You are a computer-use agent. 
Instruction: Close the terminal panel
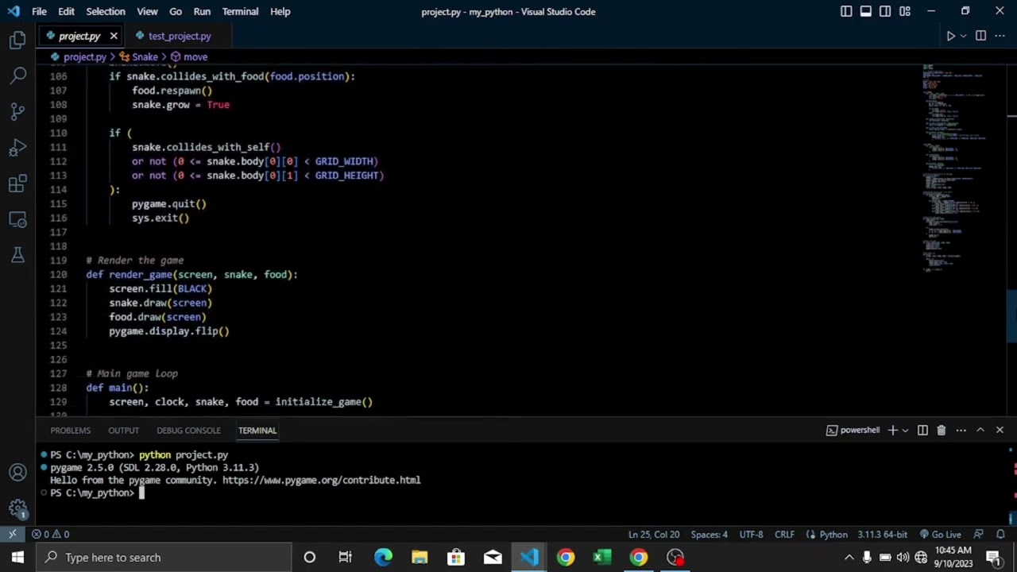1000,430
